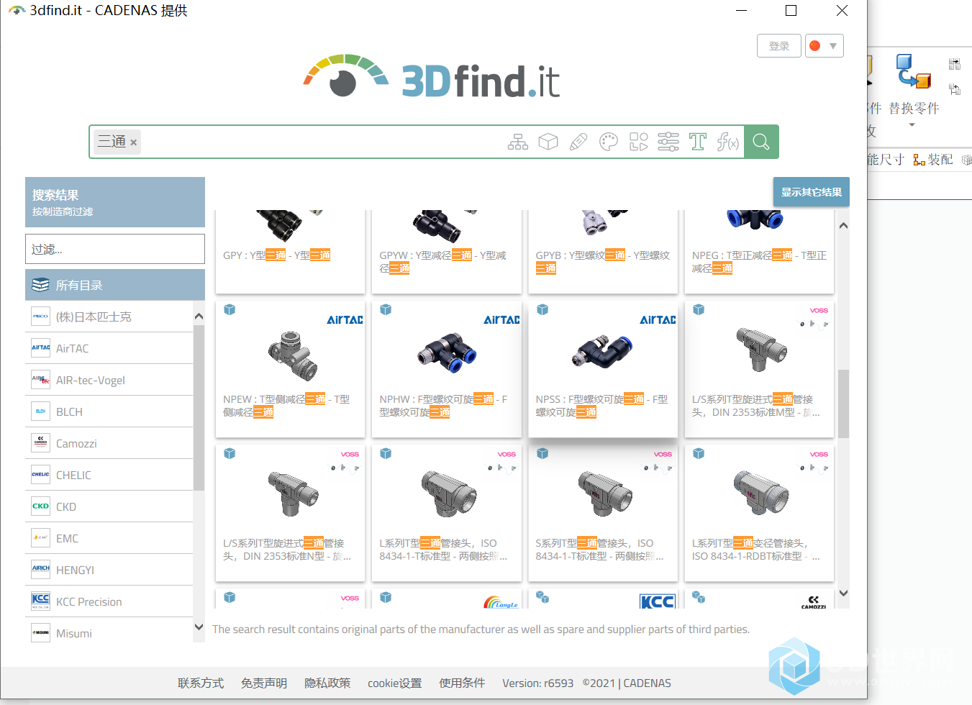Viewport: 972px width, 705px height.
Task: Open GPYB Y型螺纹三通 result card
Action: point(603,251)
